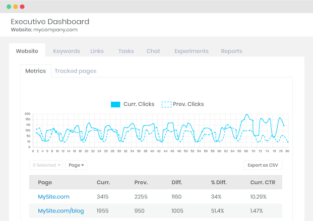The image size is (313, 221).
Task: Open the MySite.com page link
Action: click(x=54, y=197)
